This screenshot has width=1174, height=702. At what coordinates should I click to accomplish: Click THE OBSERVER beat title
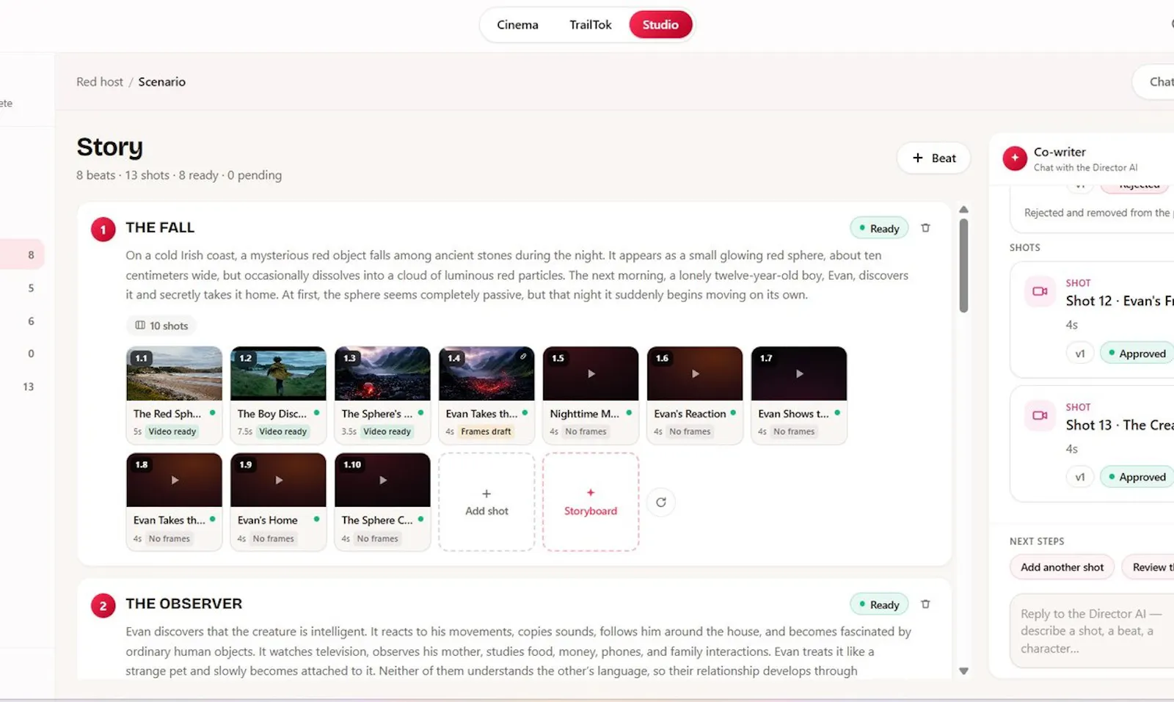point(183,604)
